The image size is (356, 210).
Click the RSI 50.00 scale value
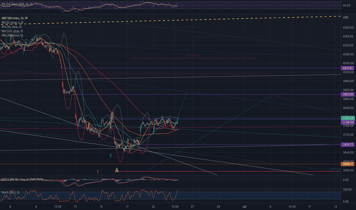click(346, 5)
